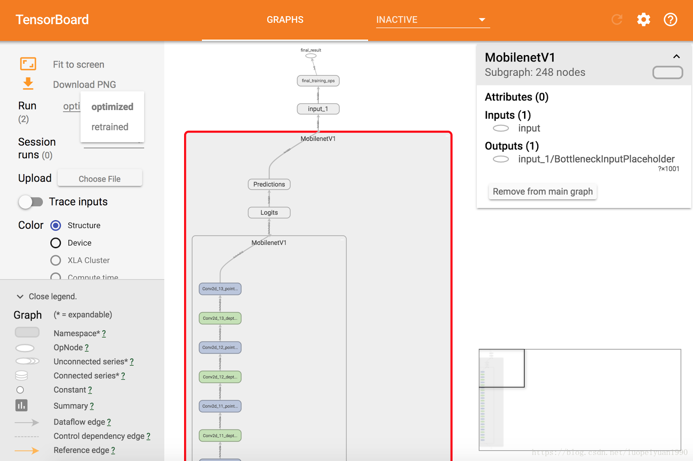Select the Conv2d_11_dept... node
The width and height of the screenshot is (693, 461).
[x=220, y=436]
